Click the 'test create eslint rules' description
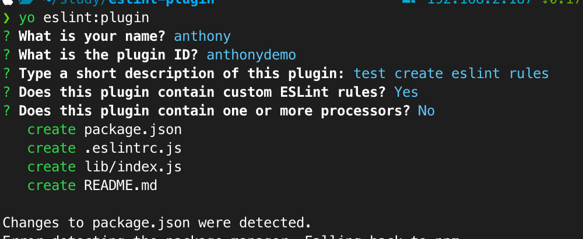The image size is (583, 239). point(451,73)
